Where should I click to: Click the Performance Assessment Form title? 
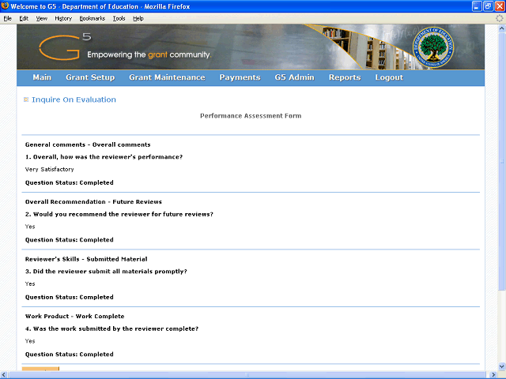[251, 116]
